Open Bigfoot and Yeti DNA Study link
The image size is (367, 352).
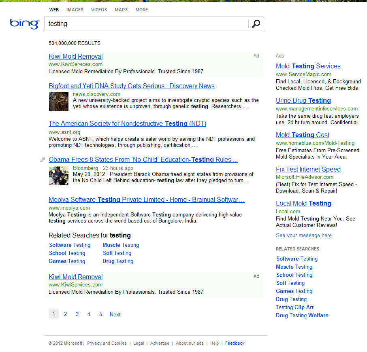(132, 86)
